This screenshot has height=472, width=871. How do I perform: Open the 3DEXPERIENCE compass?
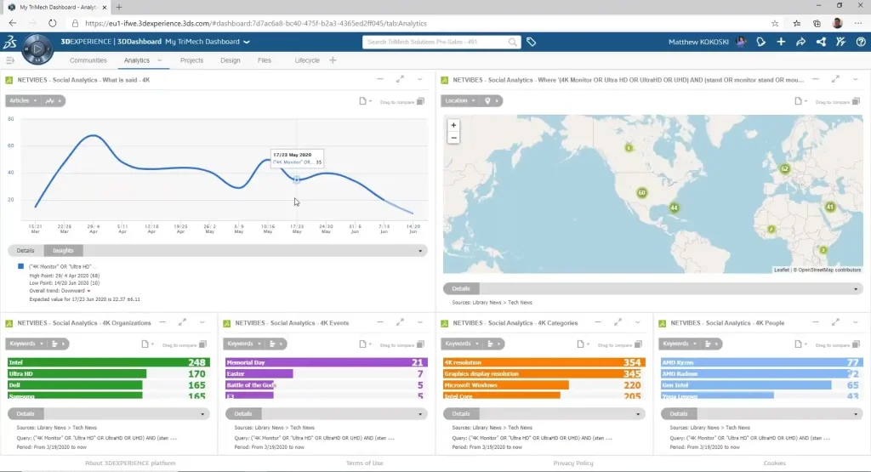click(37, 48)
